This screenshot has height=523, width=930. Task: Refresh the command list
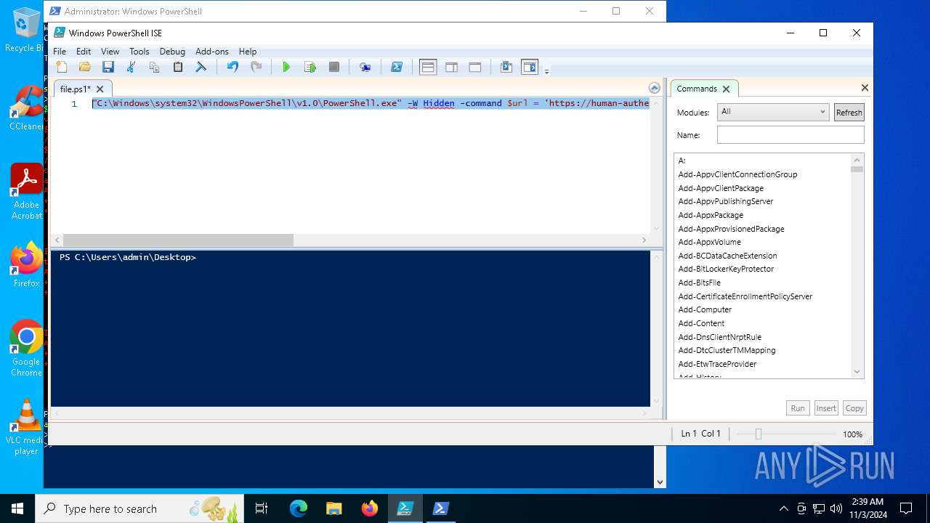(x=849, y=112)
